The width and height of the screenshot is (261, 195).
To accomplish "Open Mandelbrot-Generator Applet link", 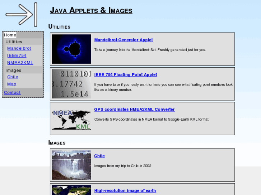I will pyautogui.click(x=123, y=40).
